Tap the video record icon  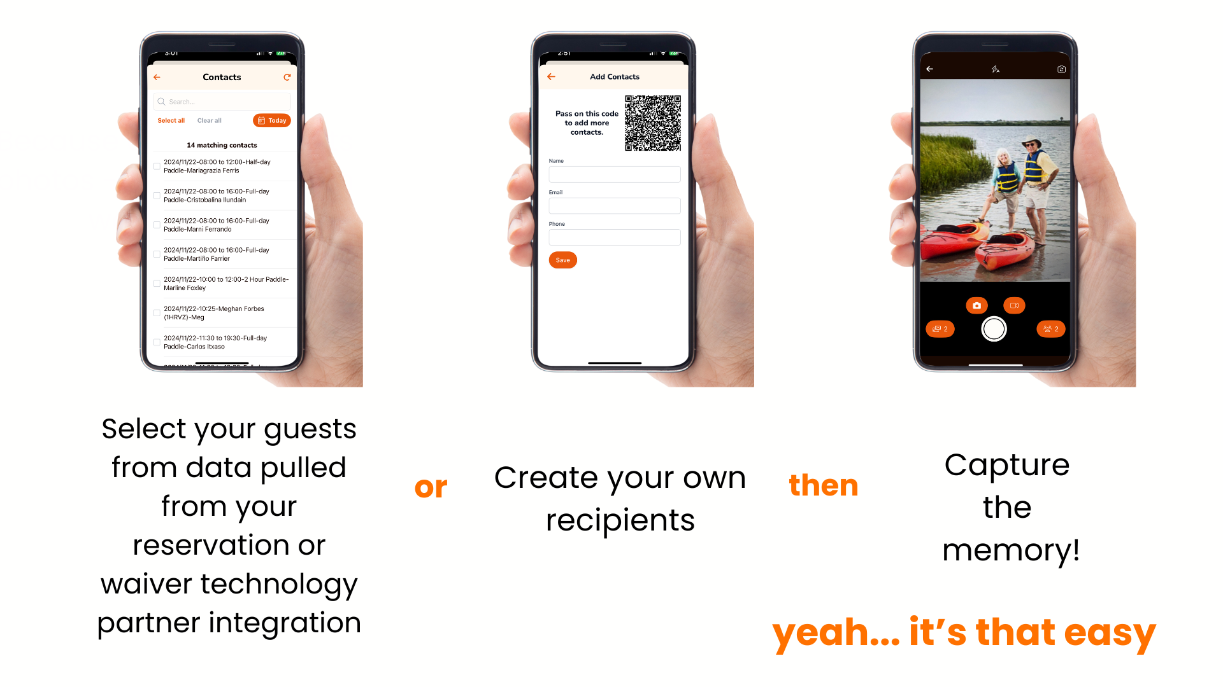point(1014,305)
